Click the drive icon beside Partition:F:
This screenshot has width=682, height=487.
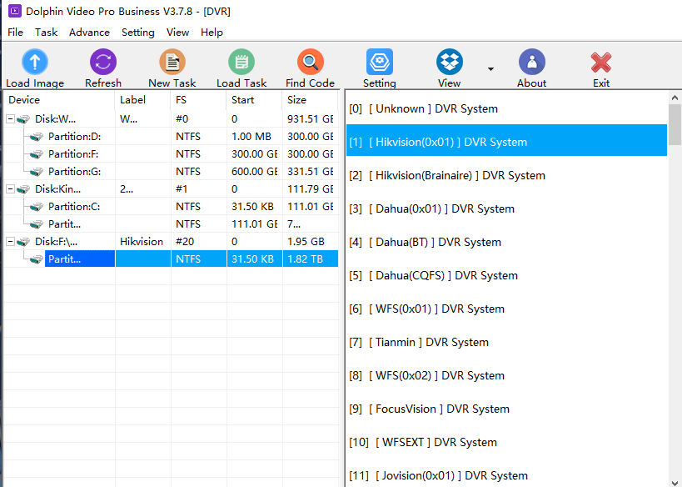coord(37,154)
